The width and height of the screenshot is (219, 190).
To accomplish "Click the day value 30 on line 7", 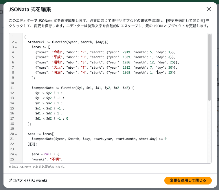I will click(x=170, y=67).
